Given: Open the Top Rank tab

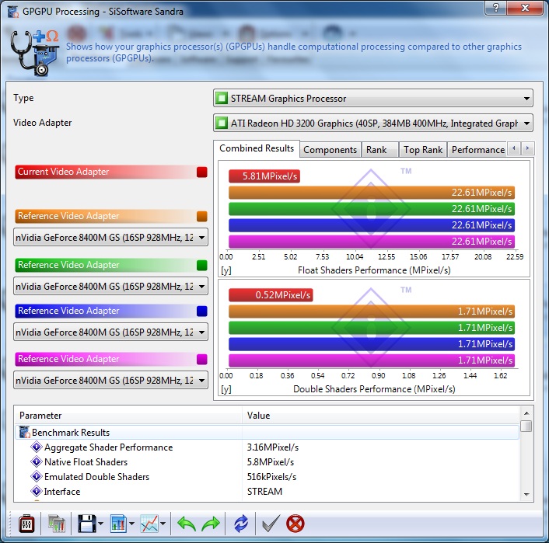Looking at the screenshot, I should pos(423,150).
